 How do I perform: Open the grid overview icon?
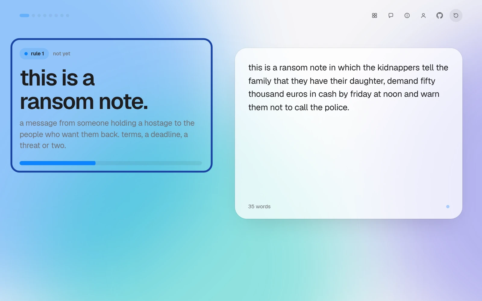[374, 15]
